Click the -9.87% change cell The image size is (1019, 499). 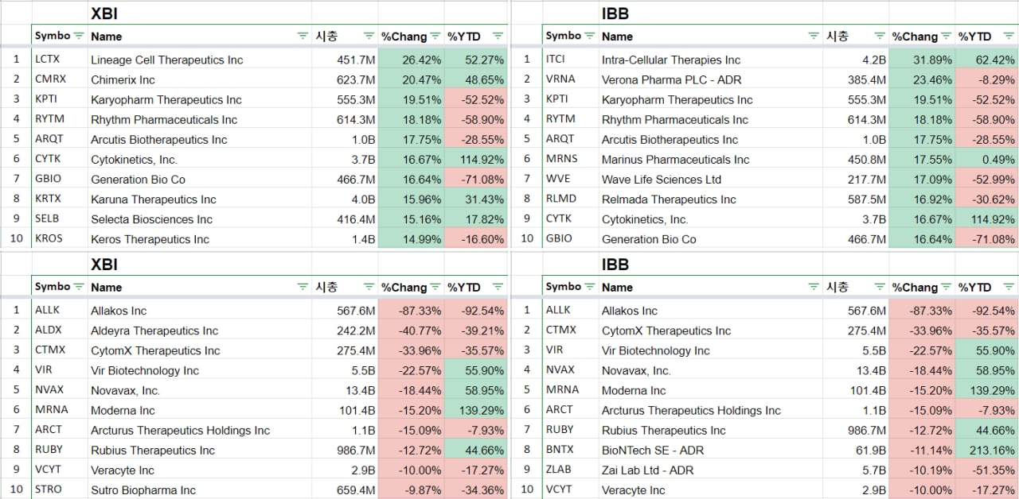tap(412, 489)
